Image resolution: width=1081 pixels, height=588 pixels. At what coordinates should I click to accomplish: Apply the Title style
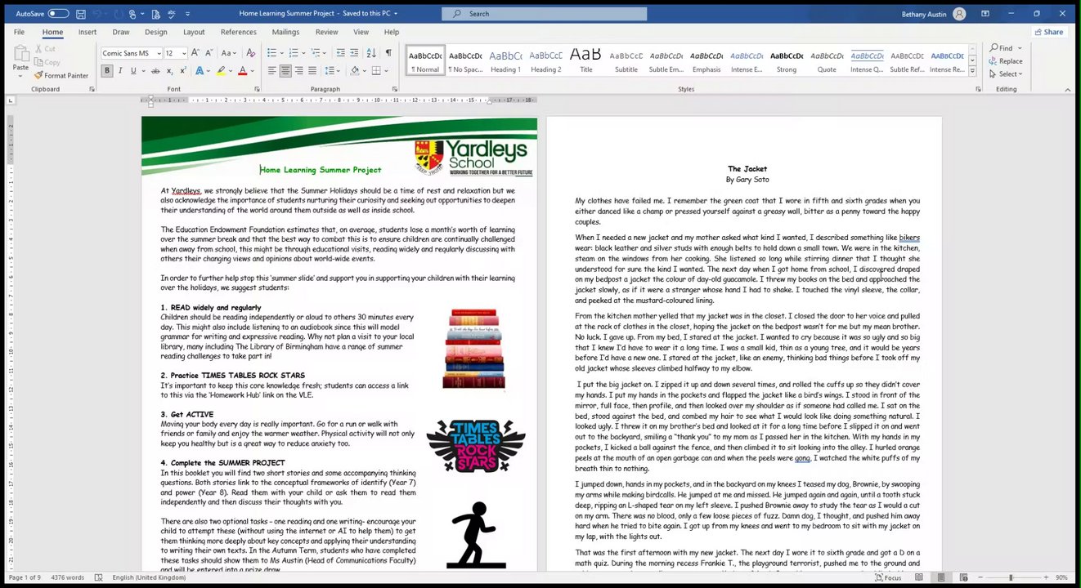(x=585, y=60)
